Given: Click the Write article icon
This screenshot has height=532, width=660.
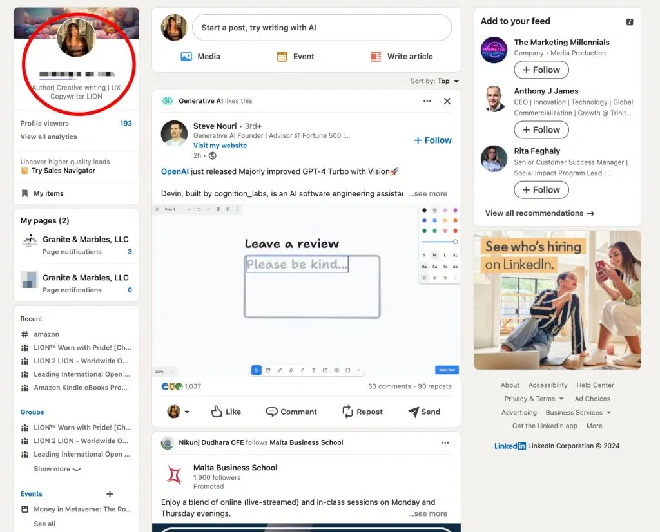Looking at the screenshot, I should coord(376,56).
